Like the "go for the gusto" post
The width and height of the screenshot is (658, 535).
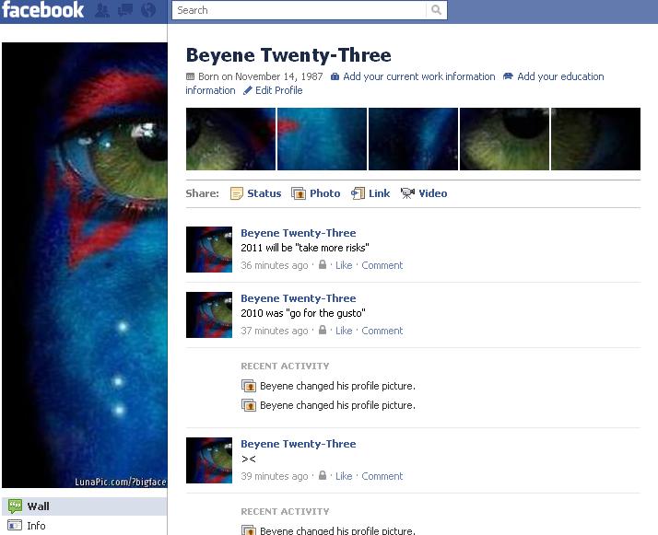coord(344,331)
